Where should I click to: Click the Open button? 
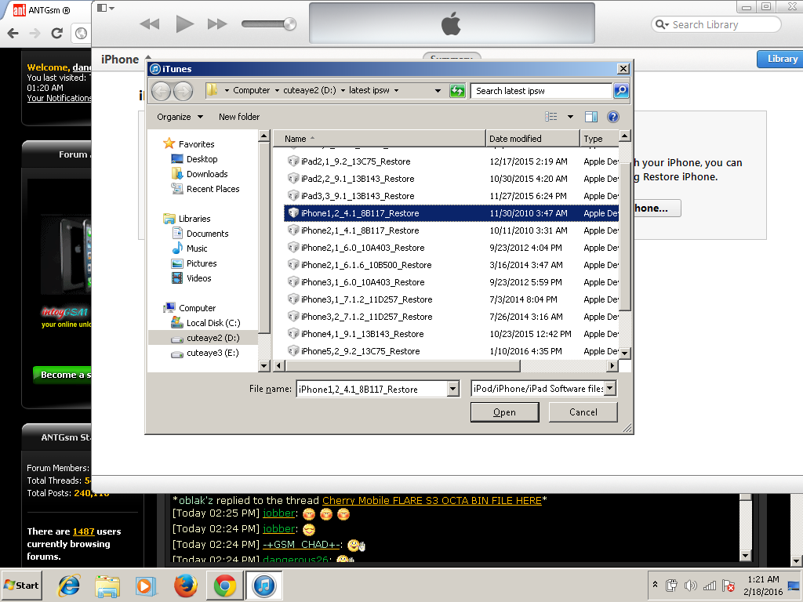504,412
